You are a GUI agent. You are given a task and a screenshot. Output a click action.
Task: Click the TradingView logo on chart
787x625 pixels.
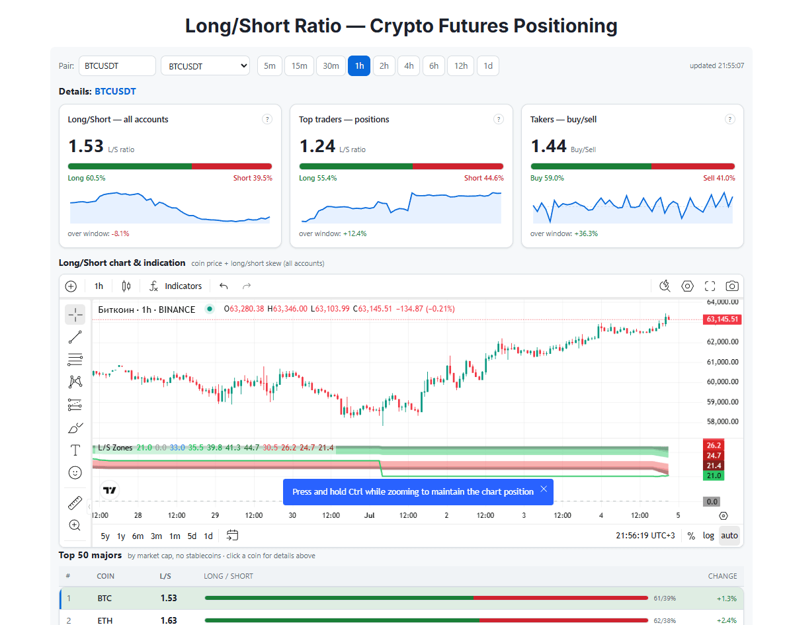(x=110, y=491)
